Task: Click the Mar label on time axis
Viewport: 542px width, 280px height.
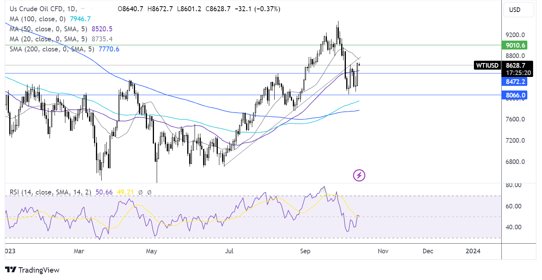Action: coord(79,251)
